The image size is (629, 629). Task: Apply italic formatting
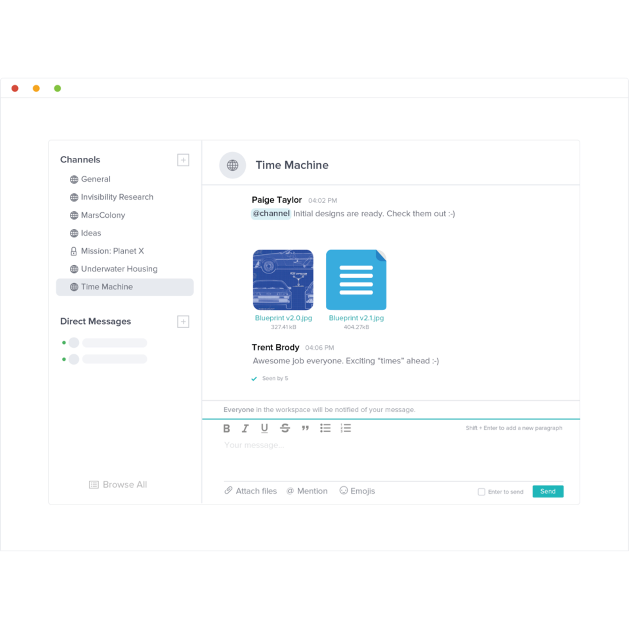coord(245,428)
